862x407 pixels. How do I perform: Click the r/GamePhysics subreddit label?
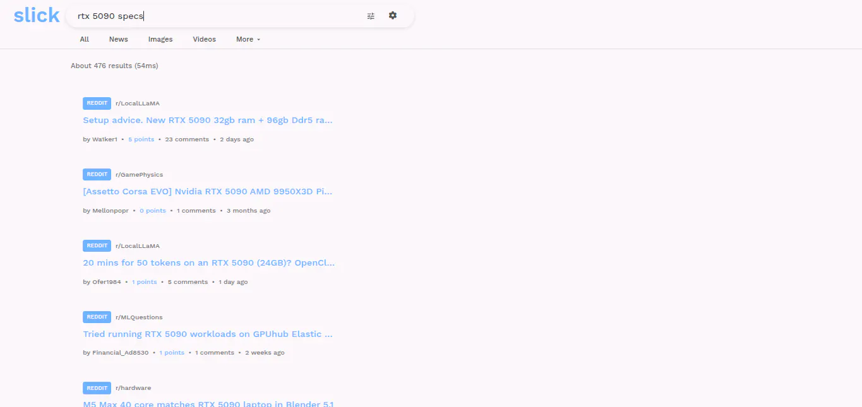click(x=139, y=175)
